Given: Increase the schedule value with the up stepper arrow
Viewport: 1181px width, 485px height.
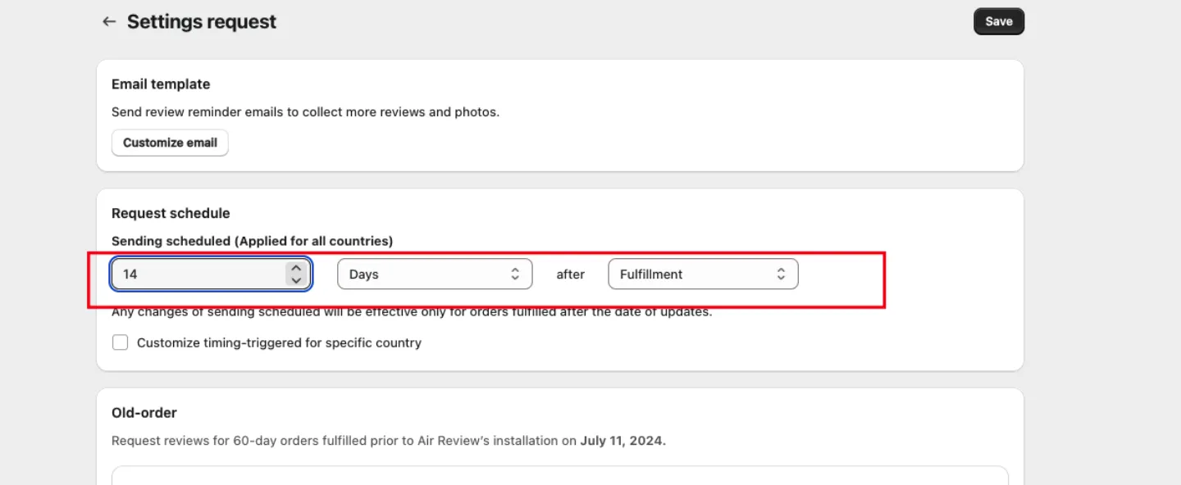Looking at the screenshot, I should (296, 268).
